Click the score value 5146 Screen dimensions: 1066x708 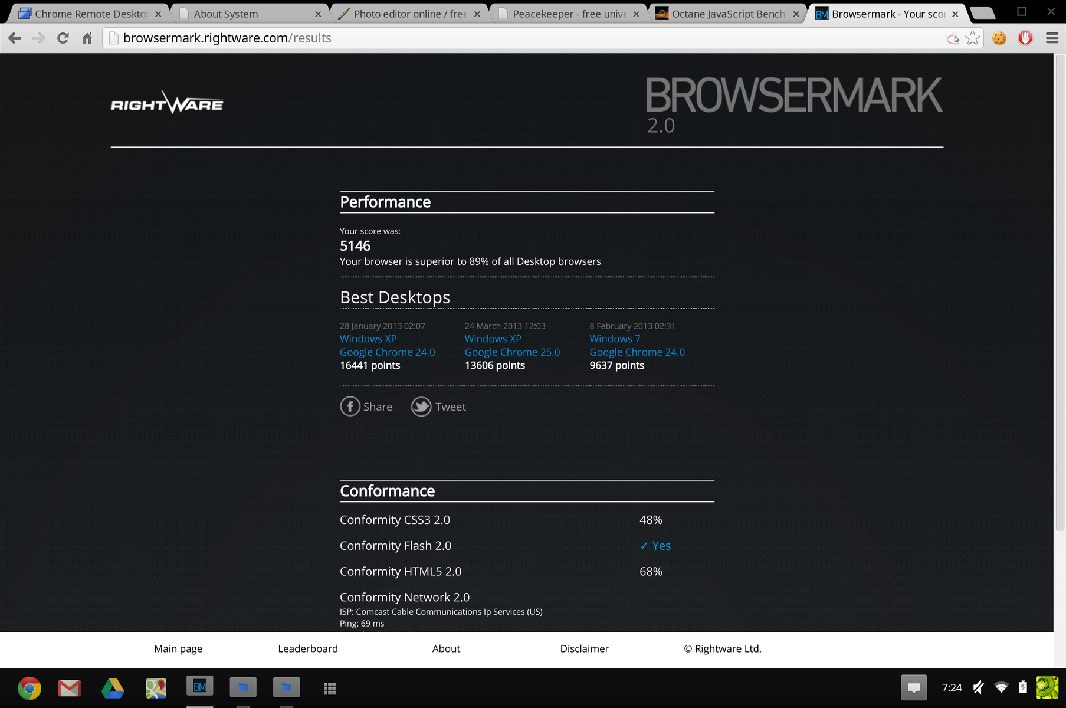click(x=355, y=246)
